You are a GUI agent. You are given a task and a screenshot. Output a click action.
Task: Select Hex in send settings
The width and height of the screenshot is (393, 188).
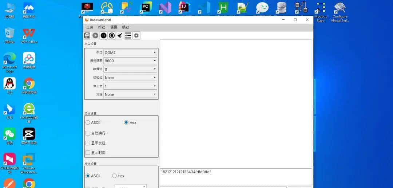pyautogui.click(x=118, y=176)
